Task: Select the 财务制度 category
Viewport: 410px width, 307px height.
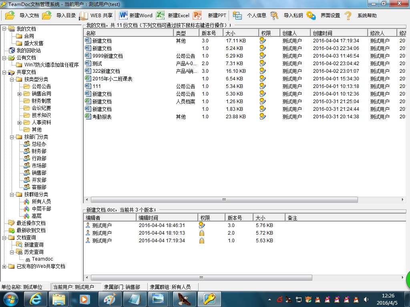Action: [41, 101]
